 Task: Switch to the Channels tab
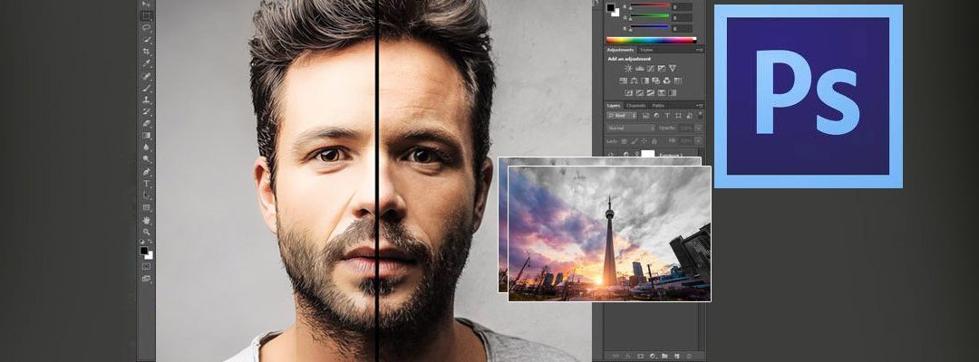point(636,105)
